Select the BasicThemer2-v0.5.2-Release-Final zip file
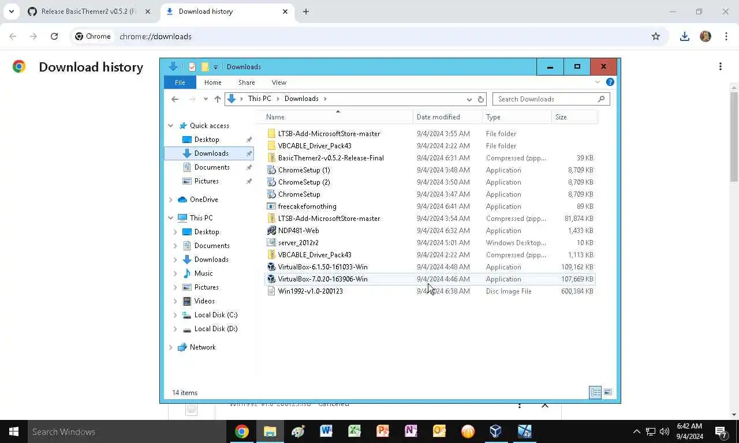Screen dimensions: 739x443 430,158
